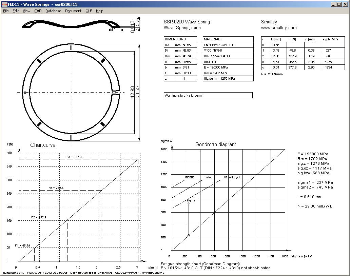Open the View menu

pos(26,11)
